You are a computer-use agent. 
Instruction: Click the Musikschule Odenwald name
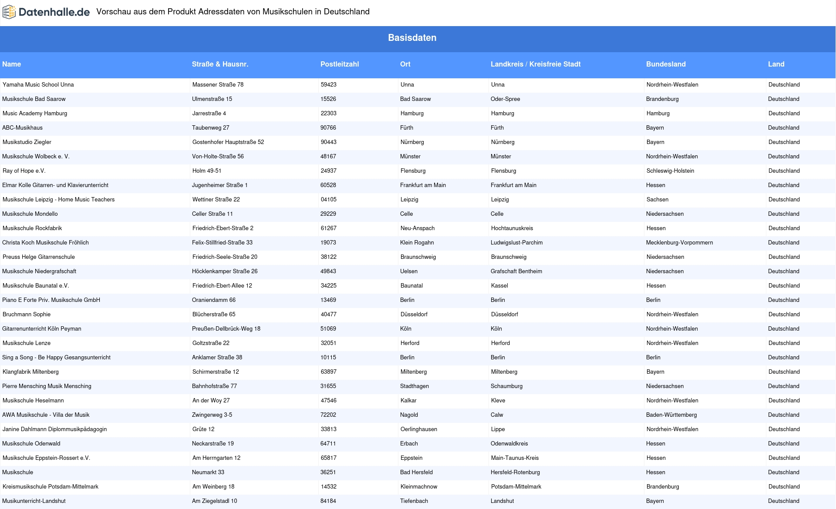coord(31,444)
